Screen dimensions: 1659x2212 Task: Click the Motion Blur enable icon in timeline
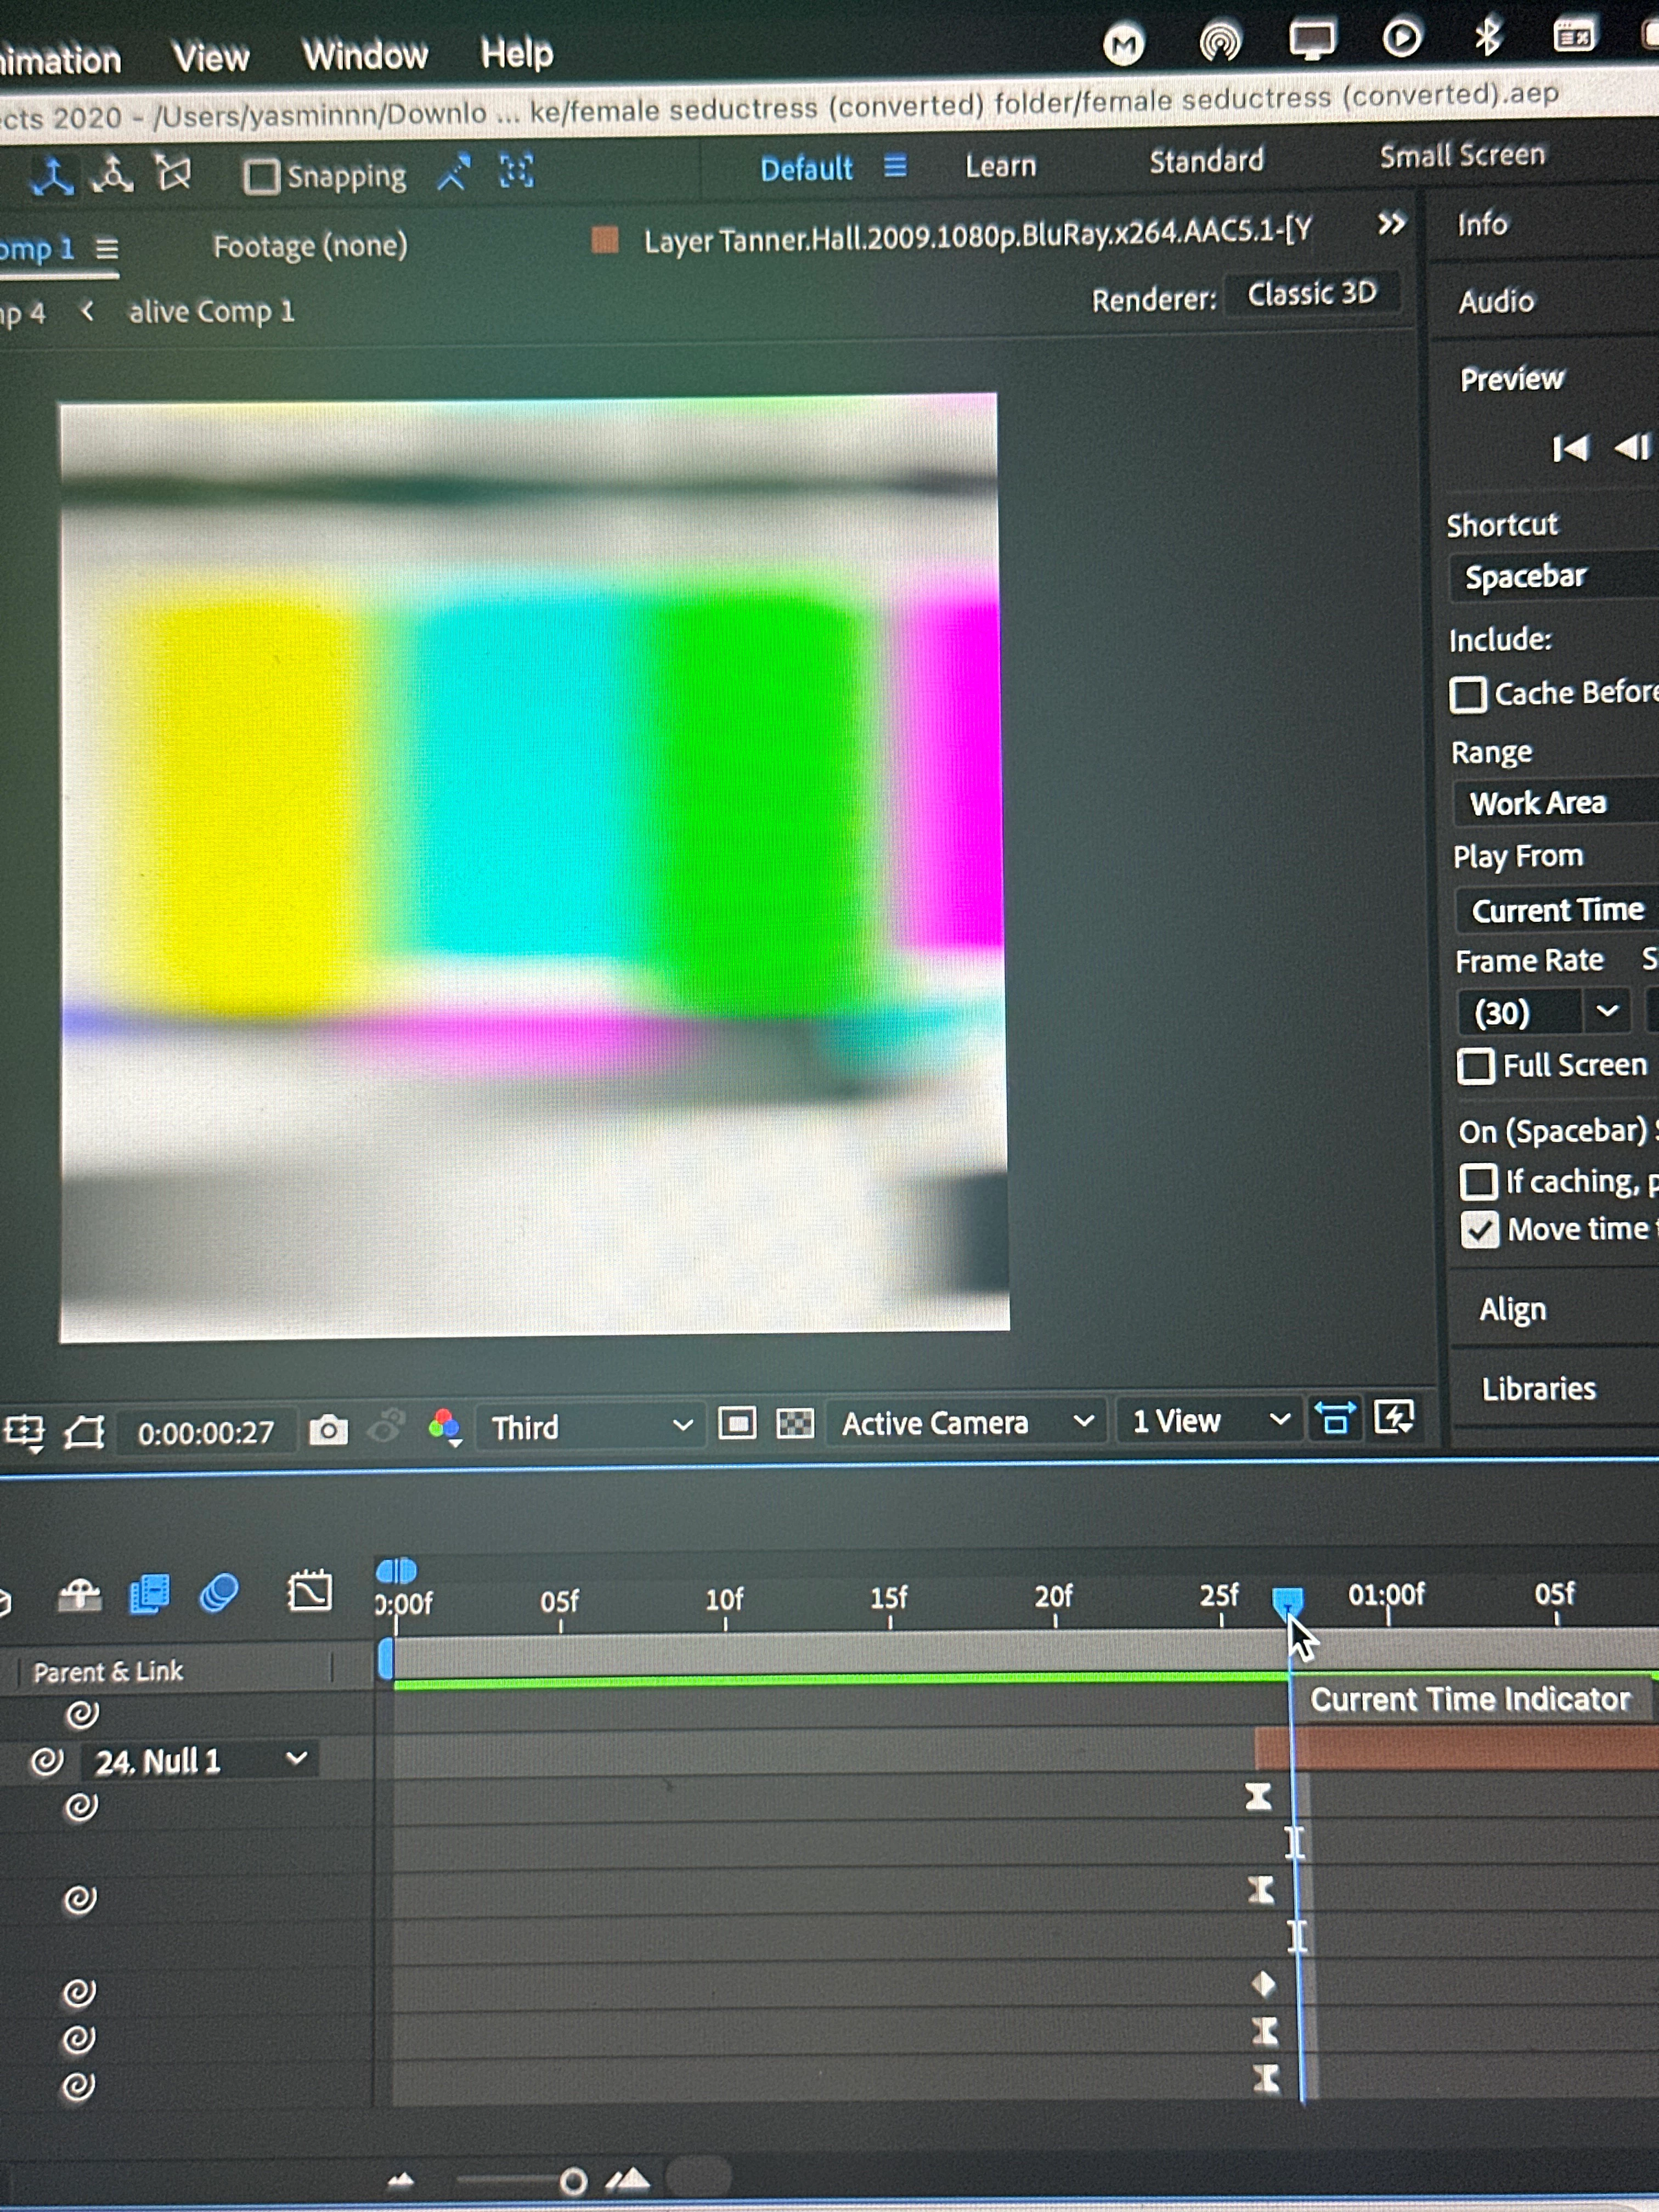[219, 1593]
